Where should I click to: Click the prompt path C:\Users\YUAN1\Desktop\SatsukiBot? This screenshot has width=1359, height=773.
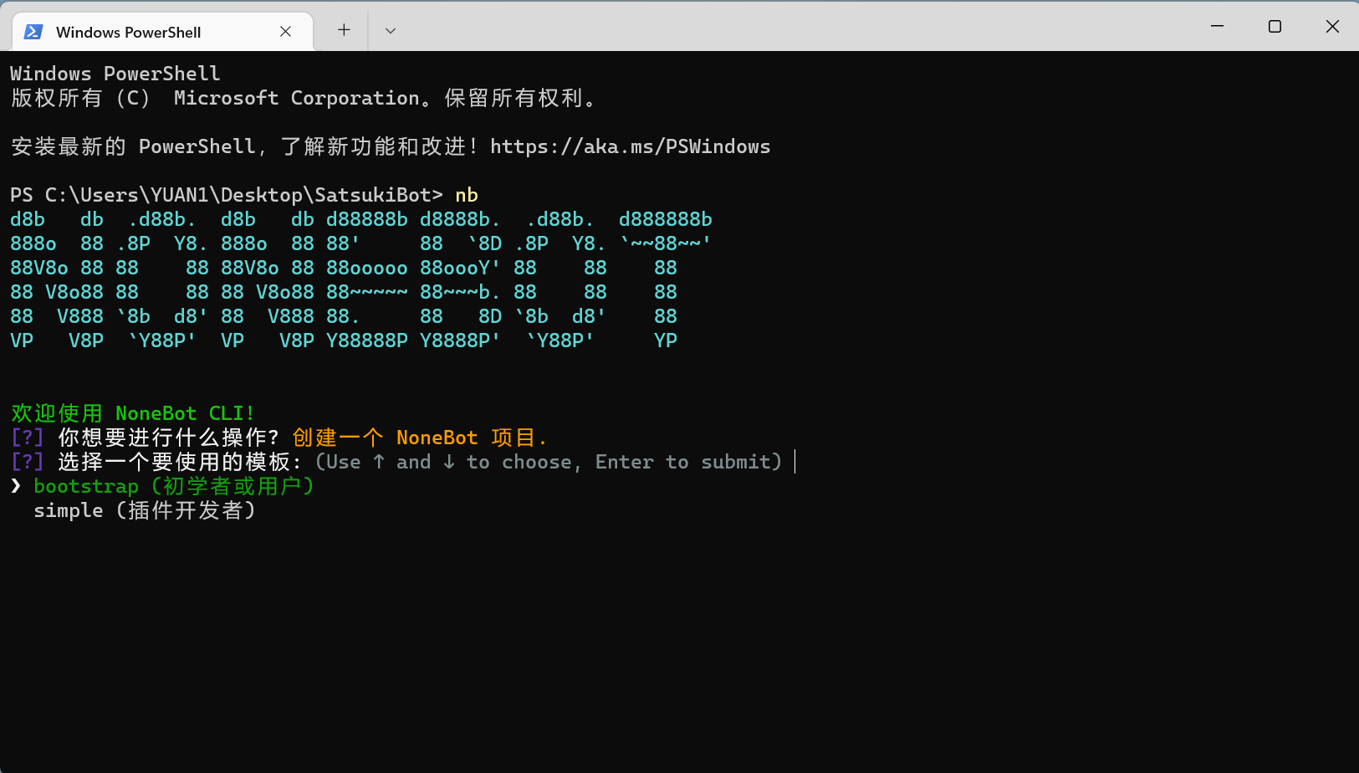[x=238, y=195]
